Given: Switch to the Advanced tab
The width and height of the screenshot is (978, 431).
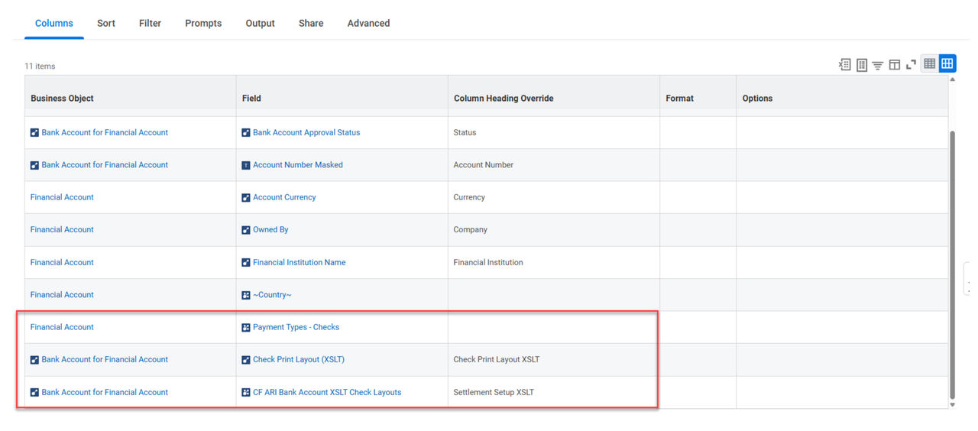Looking at the screenshot, I should tap(368, 23).
